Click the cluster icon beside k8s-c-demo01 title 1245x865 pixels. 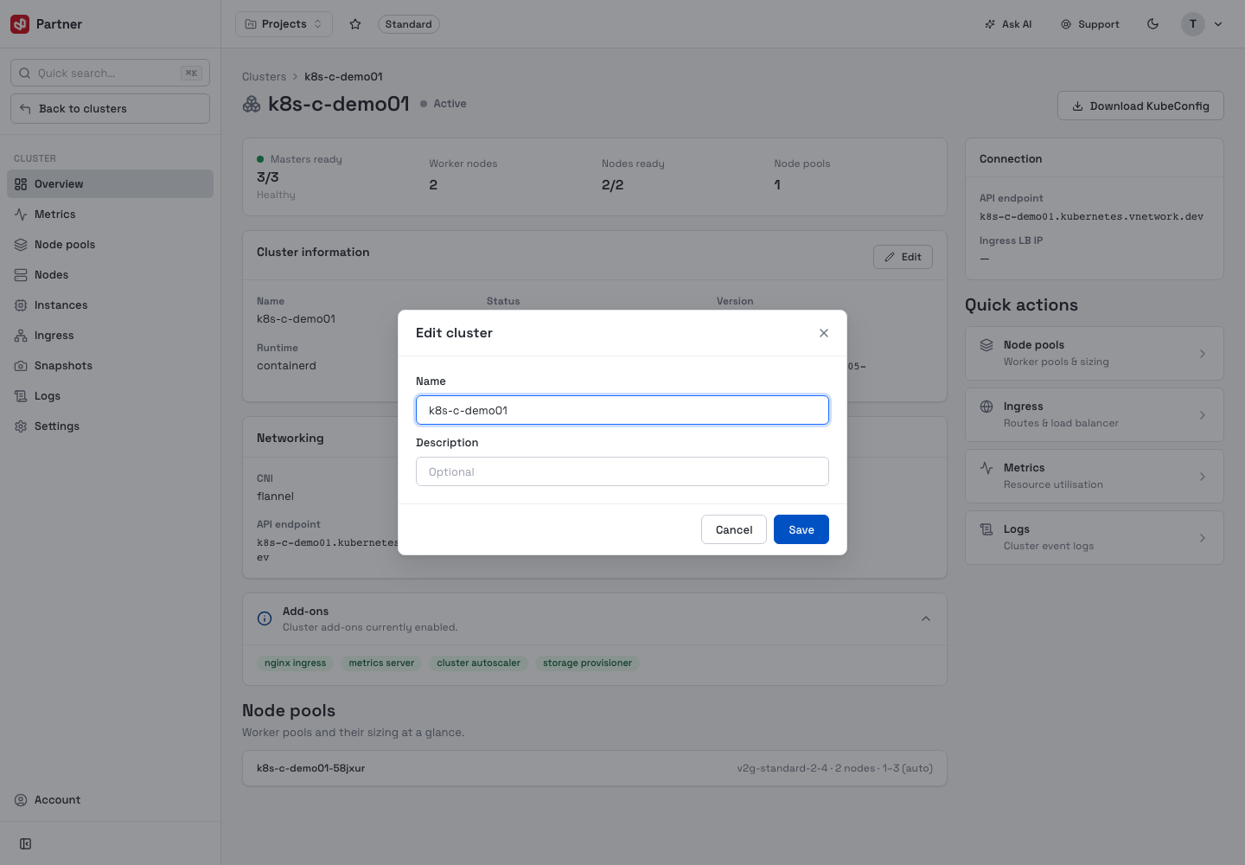tap(252, 104)
